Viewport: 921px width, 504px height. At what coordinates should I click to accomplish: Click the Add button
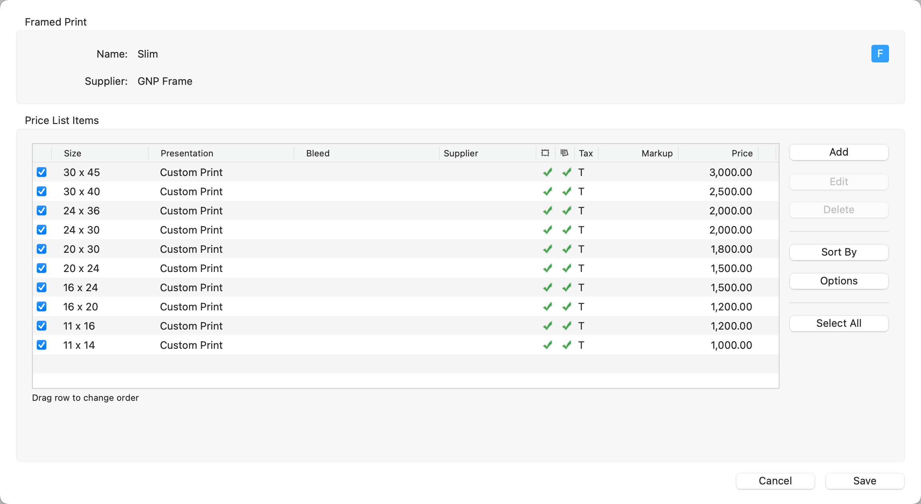click(x=839, y=152)
